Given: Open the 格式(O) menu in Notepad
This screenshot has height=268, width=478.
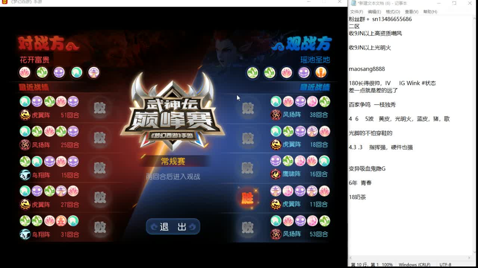Looking at the screenshot, I should coord(393,12).
